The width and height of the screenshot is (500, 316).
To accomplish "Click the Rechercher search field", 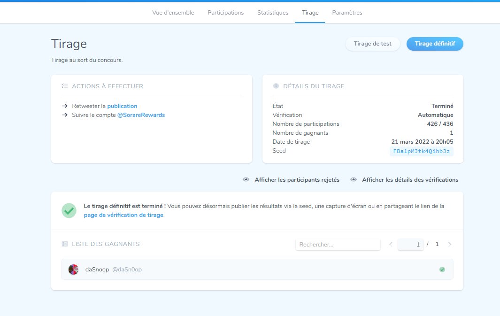I will click(338, 244).
